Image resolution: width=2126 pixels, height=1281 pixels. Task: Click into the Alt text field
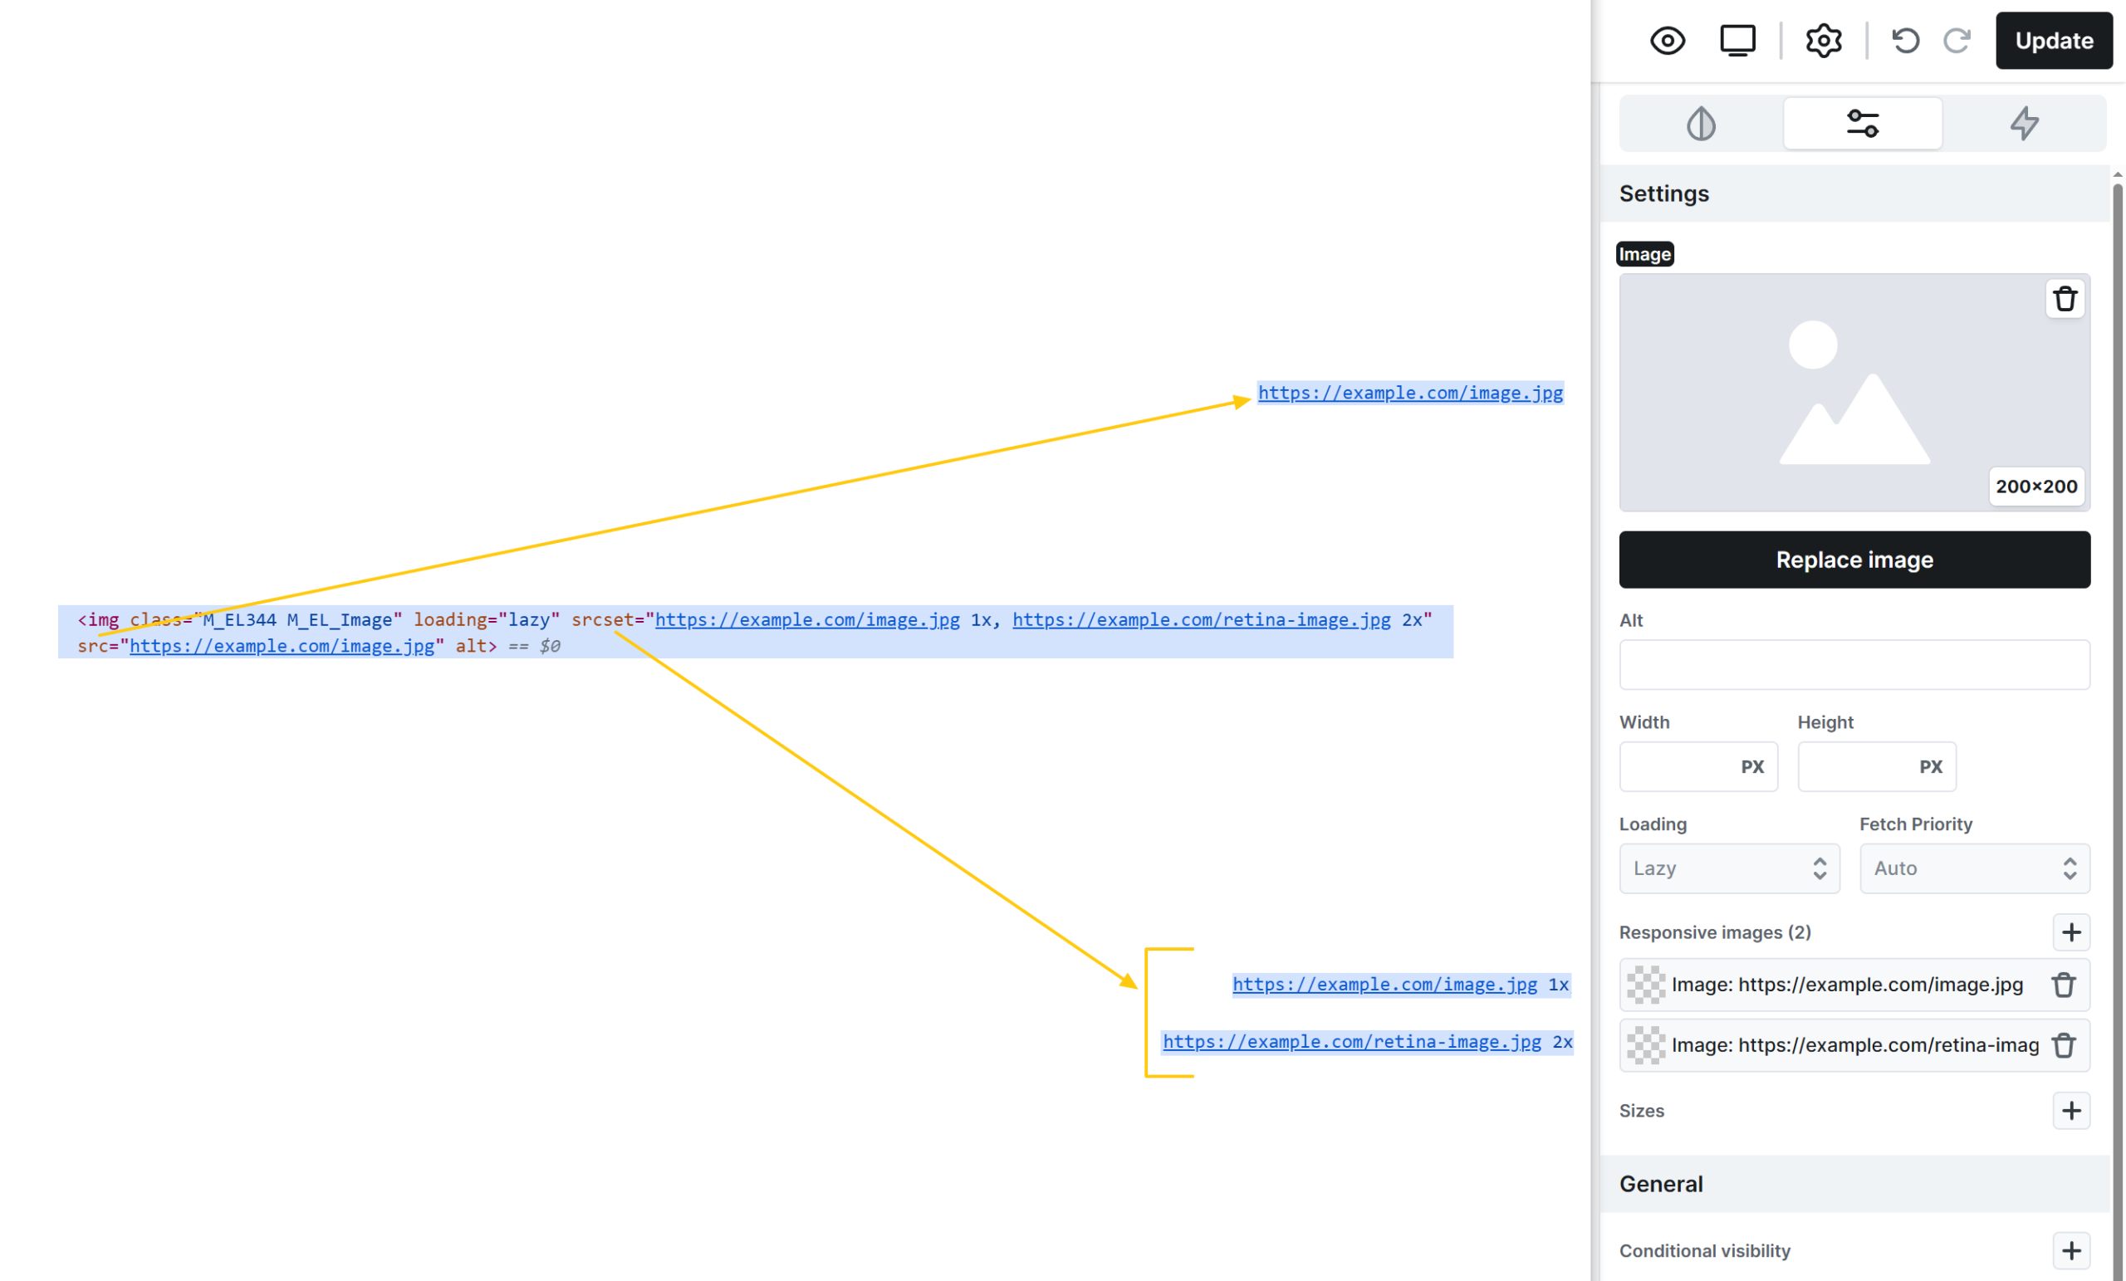(1854, 664)
